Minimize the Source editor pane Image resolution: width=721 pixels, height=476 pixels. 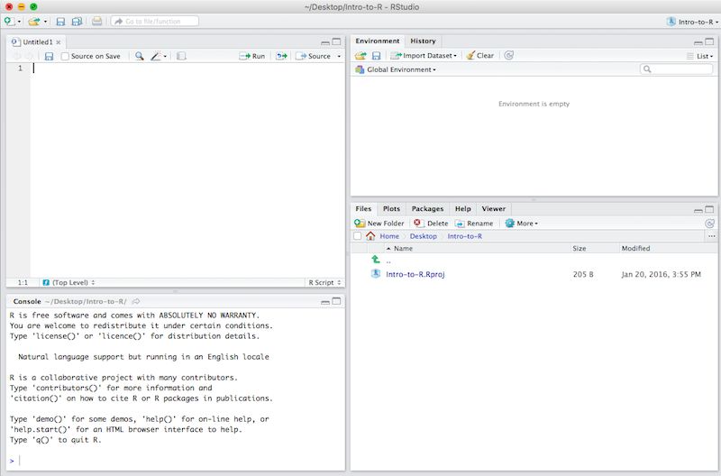(325, 42)
